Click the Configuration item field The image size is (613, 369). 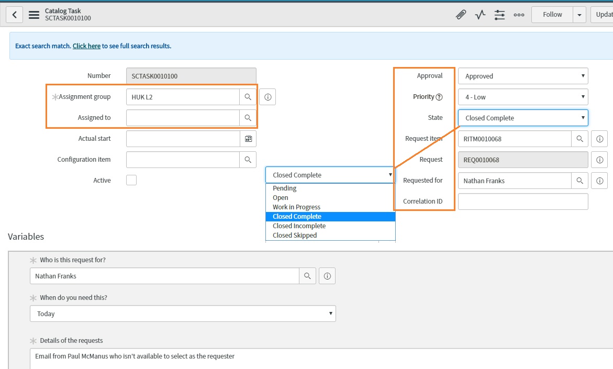pos(183,160)
